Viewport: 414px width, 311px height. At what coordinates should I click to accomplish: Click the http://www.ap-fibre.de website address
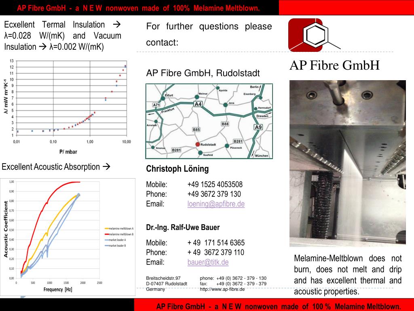[222, 289]
